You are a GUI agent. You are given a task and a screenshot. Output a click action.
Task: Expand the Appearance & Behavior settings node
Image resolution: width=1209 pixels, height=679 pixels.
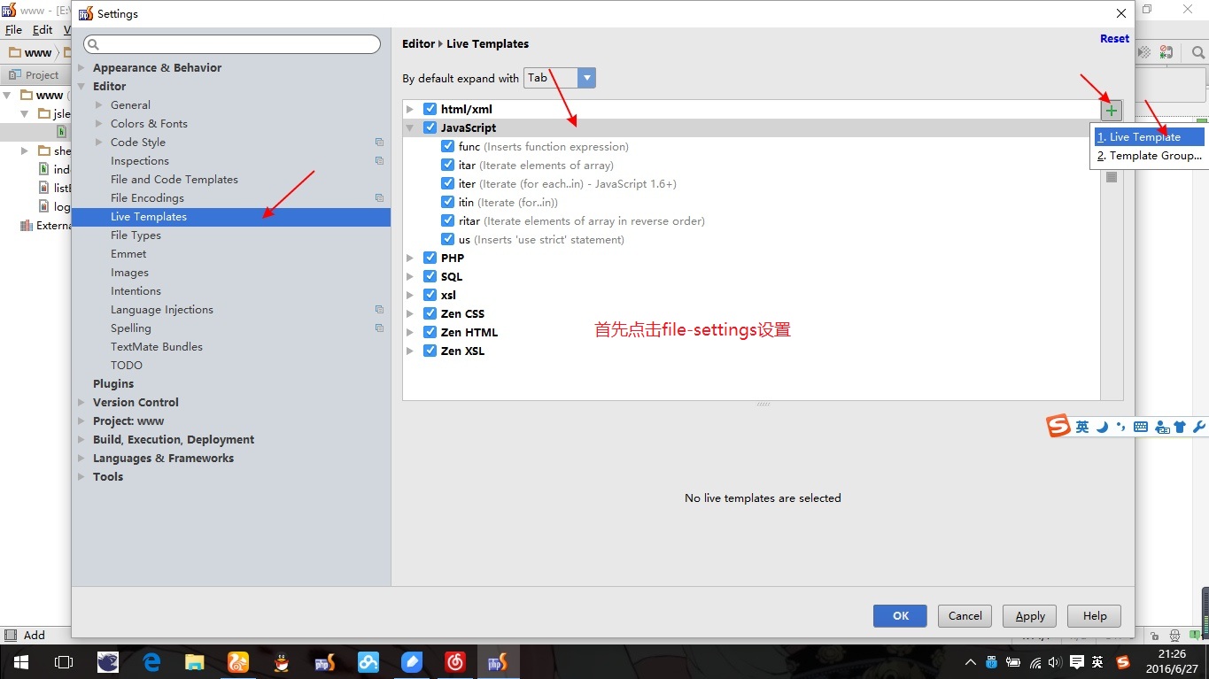(81, 67)
